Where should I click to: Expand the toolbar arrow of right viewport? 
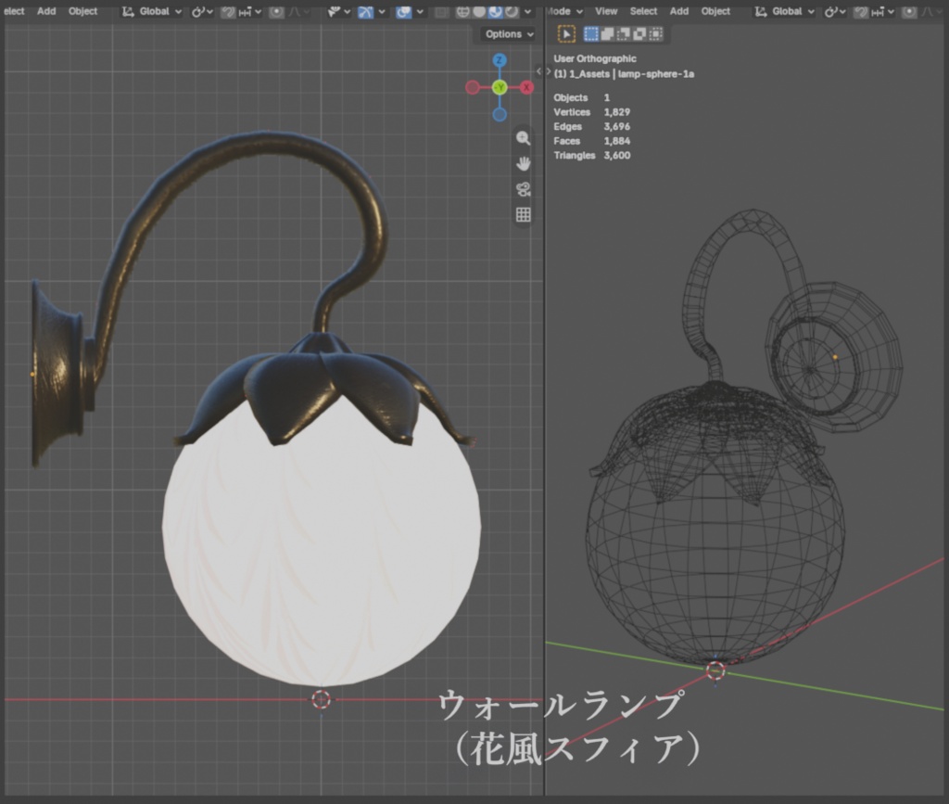click(549, 71)
